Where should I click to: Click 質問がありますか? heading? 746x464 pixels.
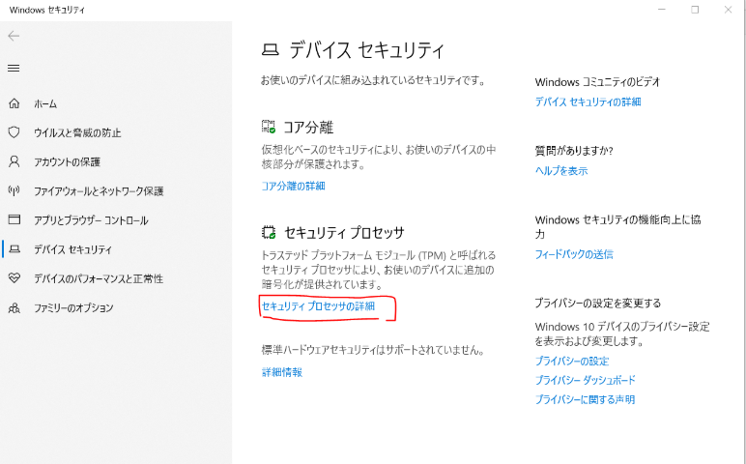(574, 151)
